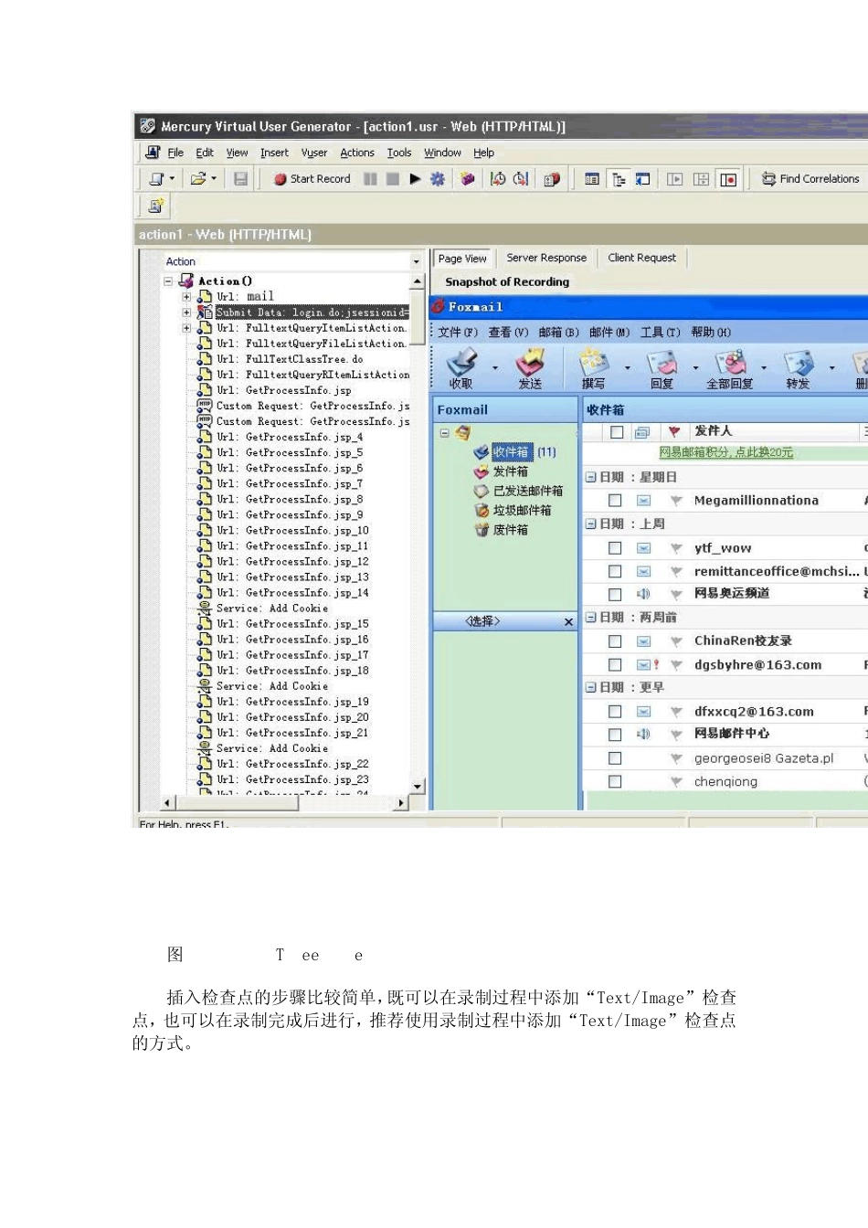Select Inbox 收件箱 folder in Foxmail
Screen dimensions: 868x1228
(512, 451)
